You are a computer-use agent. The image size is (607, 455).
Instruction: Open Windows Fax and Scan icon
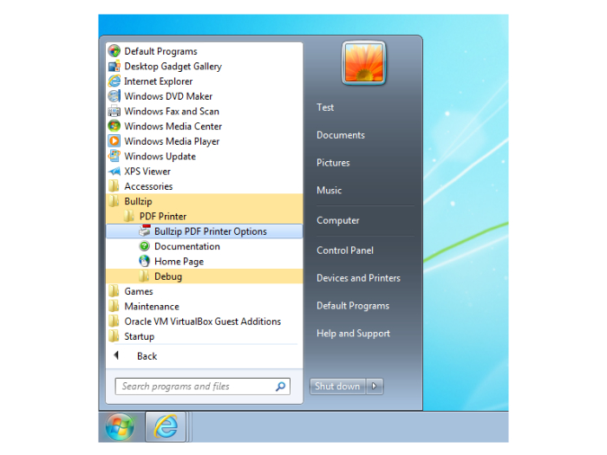coord(114,111)
